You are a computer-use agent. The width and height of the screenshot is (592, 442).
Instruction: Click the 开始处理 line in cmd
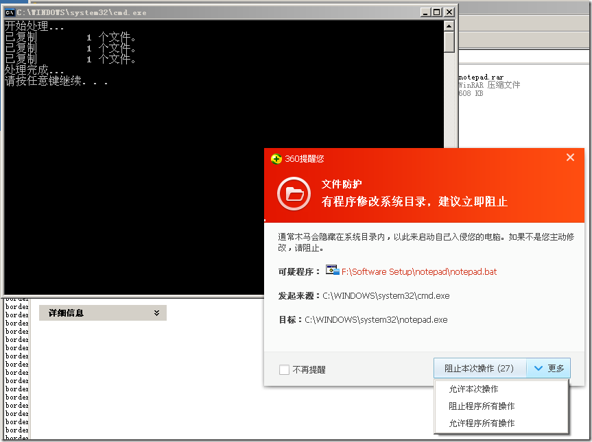coord(34,26)
